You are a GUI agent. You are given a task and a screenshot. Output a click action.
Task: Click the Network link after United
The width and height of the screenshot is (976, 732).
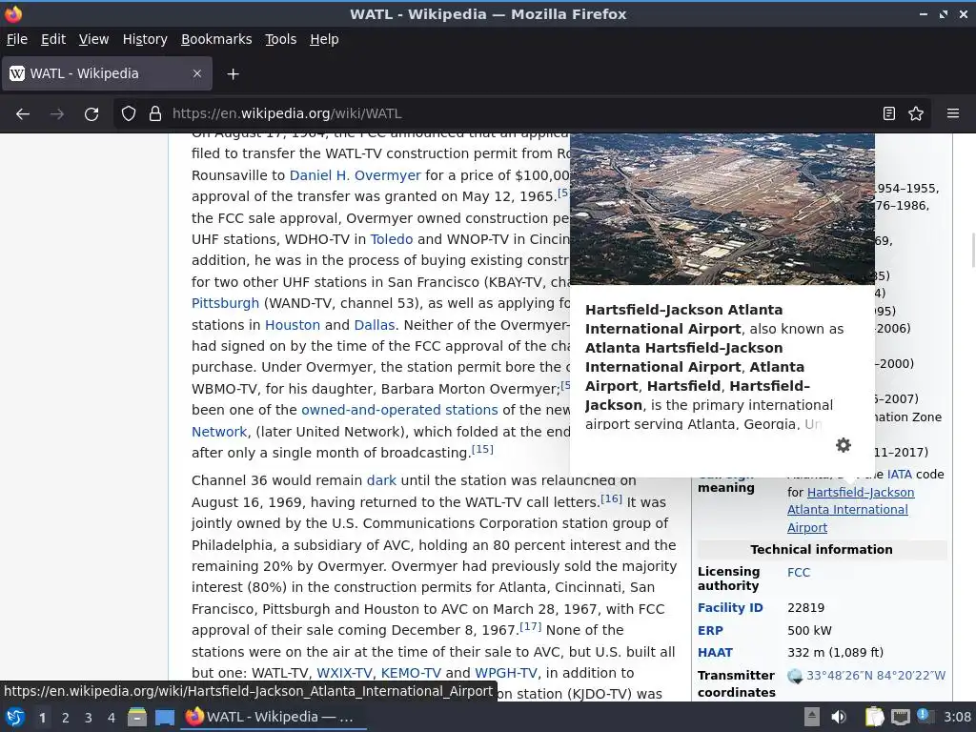tap(219, 432)
